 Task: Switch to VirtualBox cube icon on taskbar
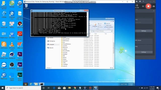pos(85,88)
